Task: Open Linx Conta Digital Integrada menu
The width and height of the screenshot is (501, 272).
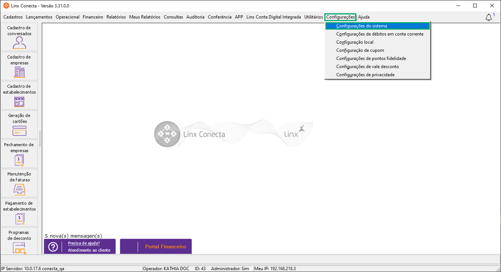Action: tap(274, 17)
